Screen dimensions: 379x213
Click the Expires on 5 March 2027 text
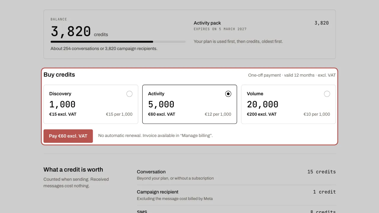[x=220, y=29]
